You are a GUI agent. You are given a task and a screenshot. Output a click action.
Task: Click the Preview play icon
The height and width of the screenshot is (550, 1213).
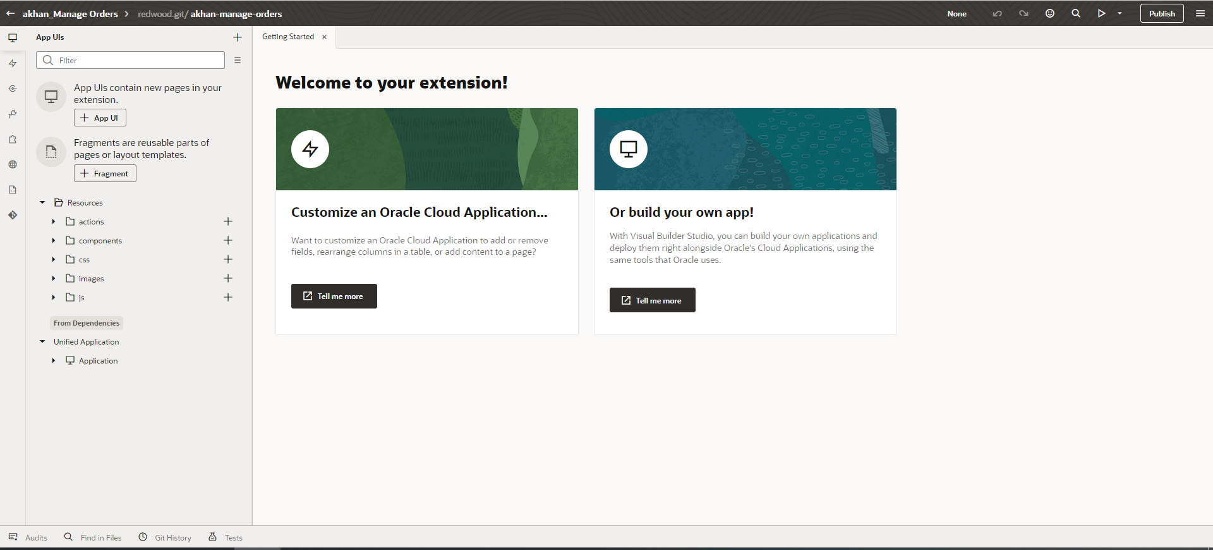(x=1101, y=13)
